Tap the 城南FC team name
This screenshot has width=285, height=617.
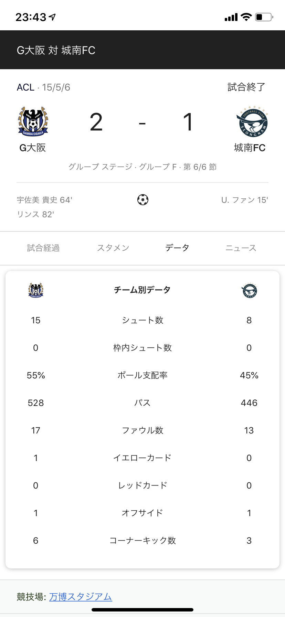coord(250,148)
